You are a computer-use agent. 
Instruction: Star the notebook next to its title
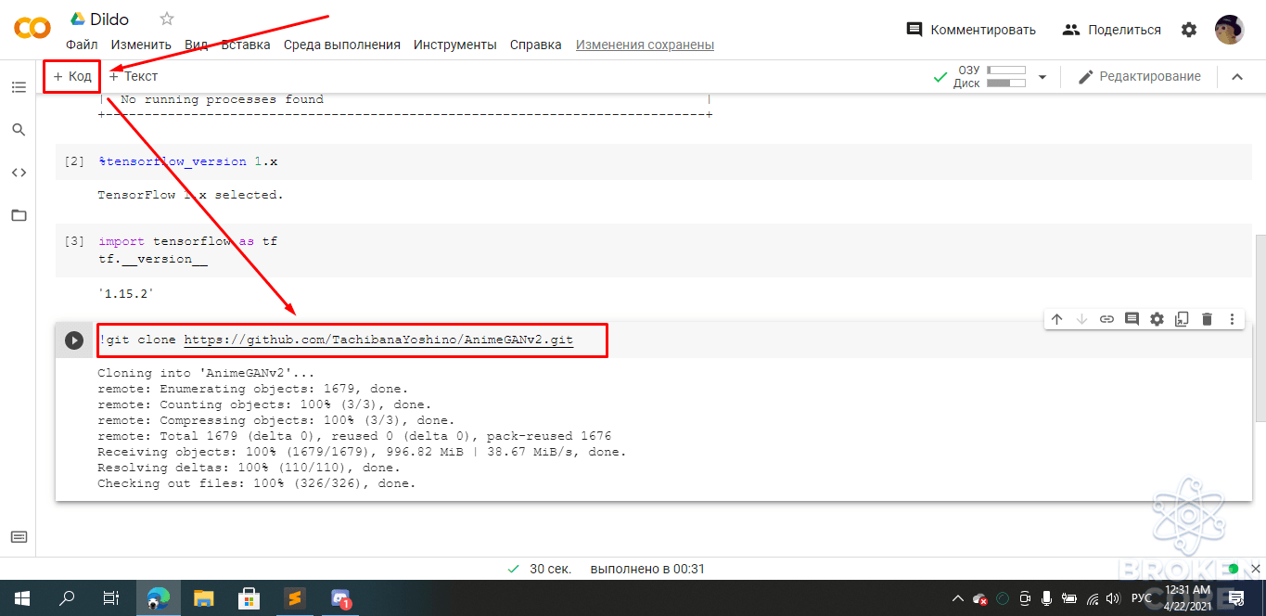point(167,19)
